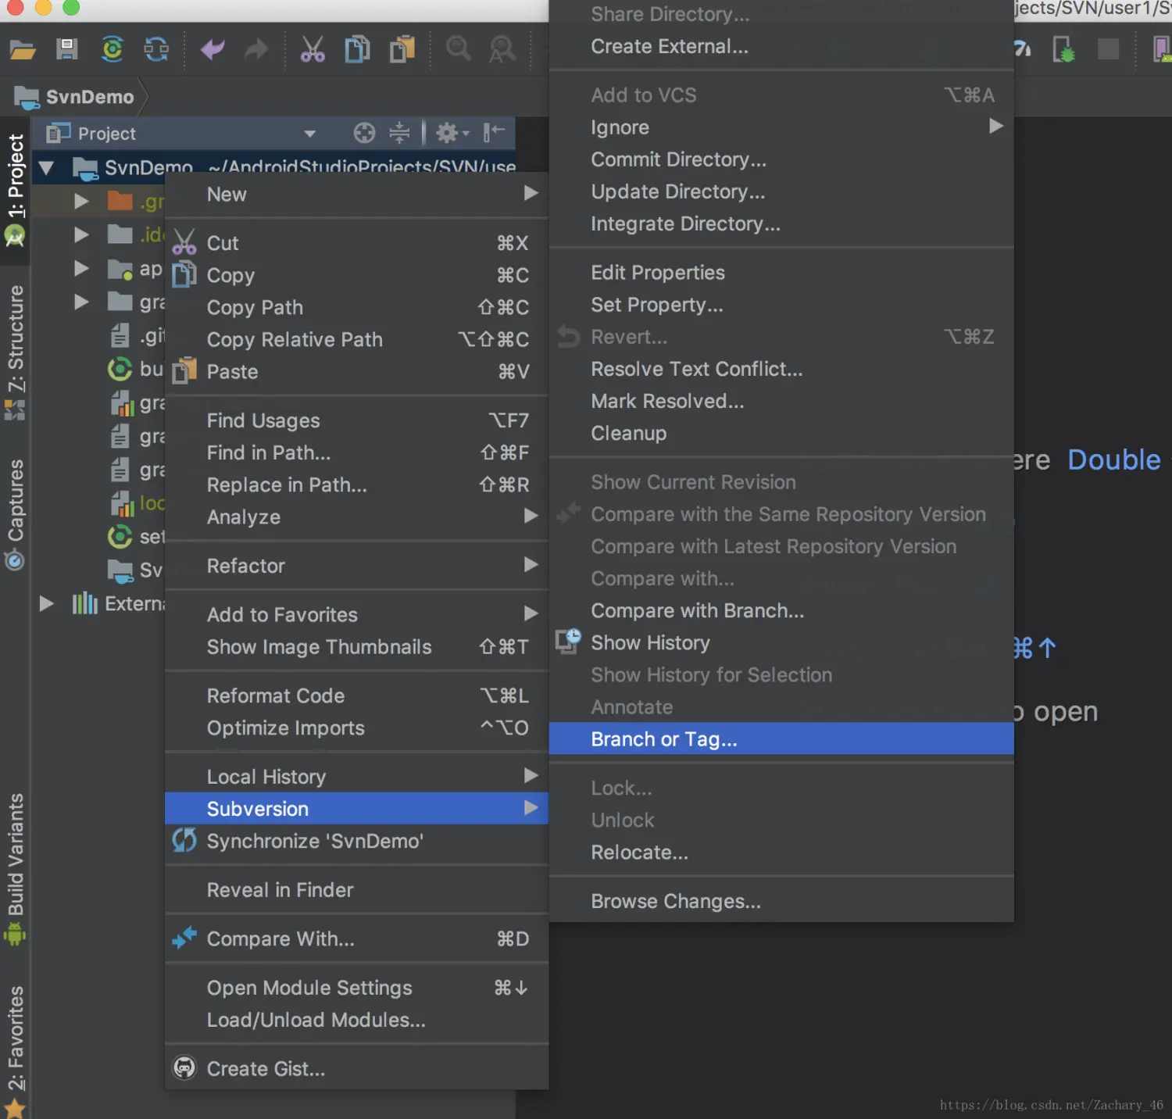Click the Undo arrow toolbar icon
Viewport: 1172px width, 1119px height.
click(212, 49)
